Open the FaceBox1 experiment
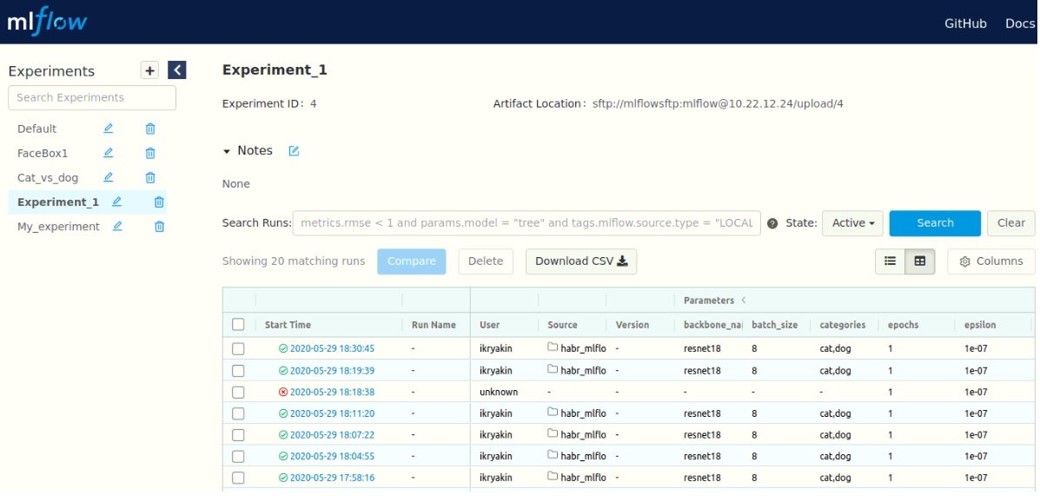 (43, 153)
